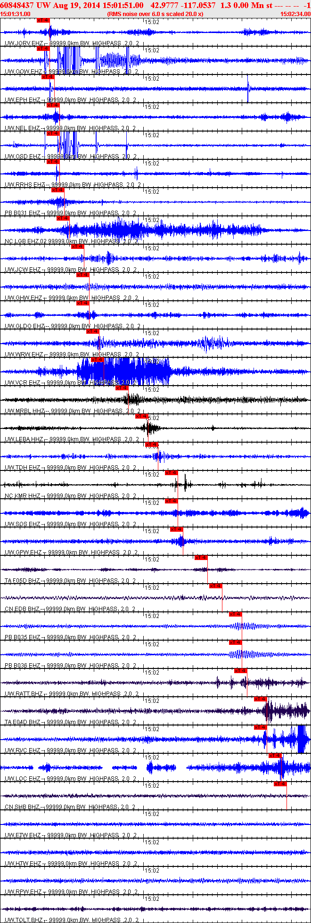Select the PB.B031 EHZ station label
The height and width of the screenshot is (923, 311).
[22, 213]
